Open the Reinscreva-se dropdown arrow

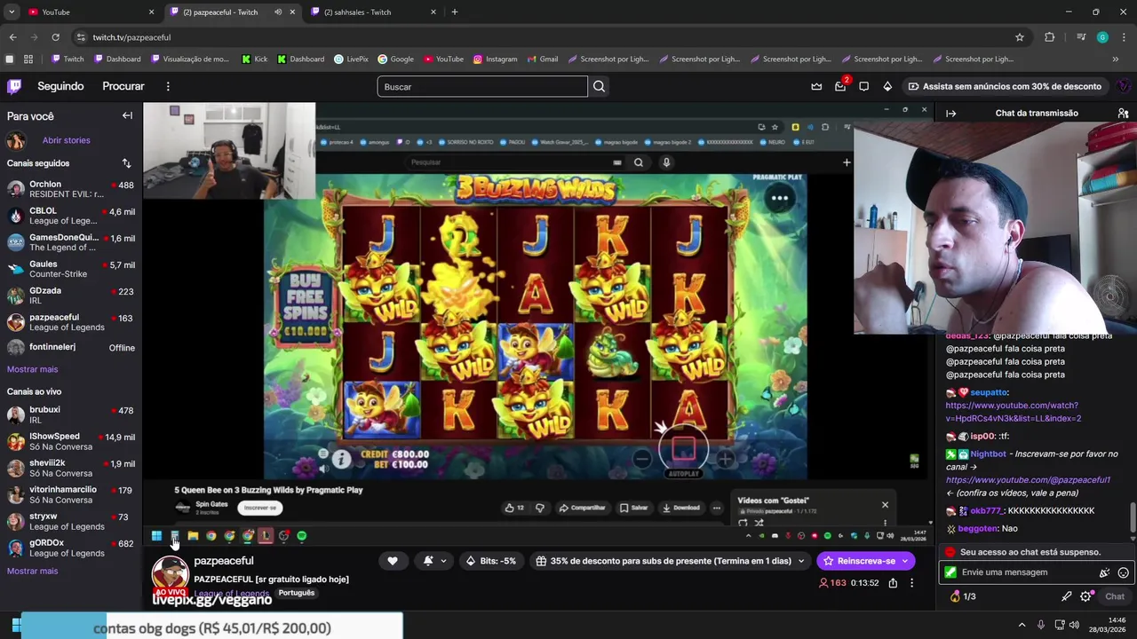[905, 561]
